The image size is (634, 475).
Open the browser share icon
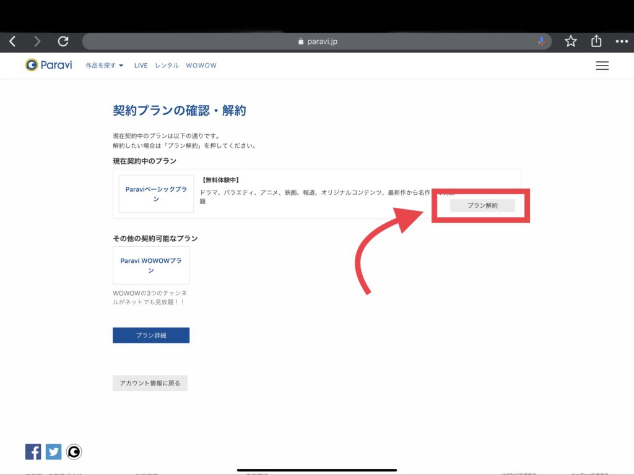point(596,41)
